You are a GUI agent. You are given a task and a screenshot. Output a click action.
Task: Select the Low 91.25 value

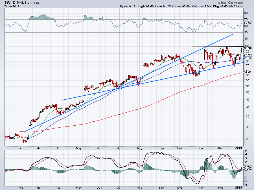click(163, 6)
